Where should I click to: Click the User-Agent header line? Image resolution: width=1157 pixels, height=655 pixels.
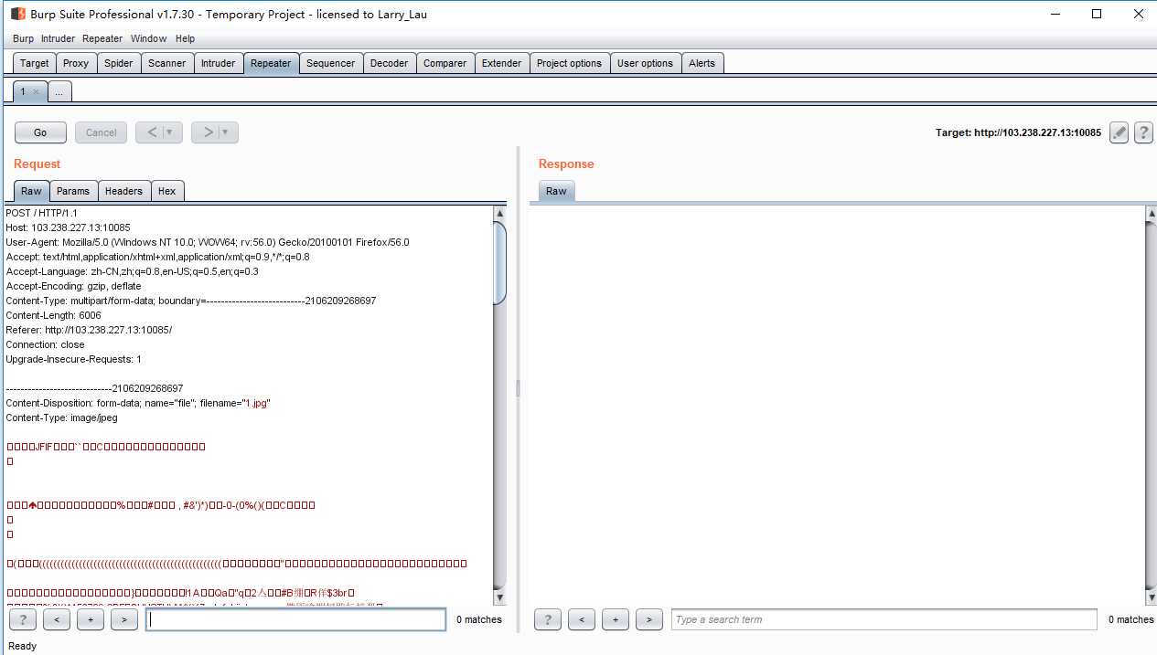[208, 242]
